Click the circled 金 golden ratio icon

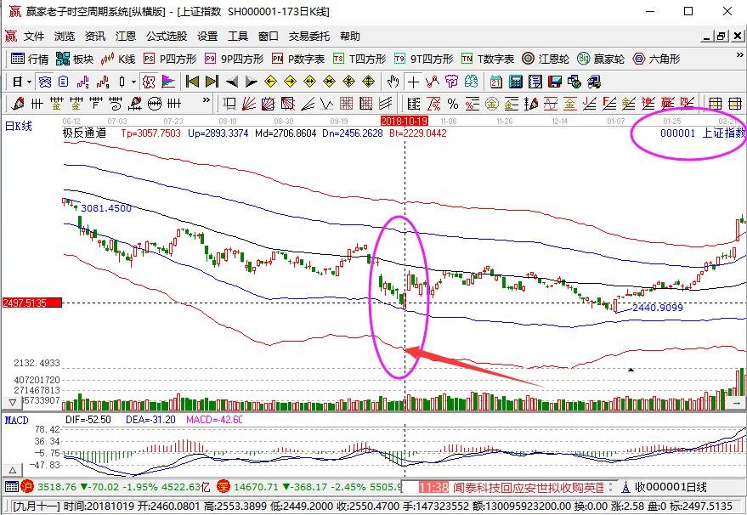click(x=492, y=104)
